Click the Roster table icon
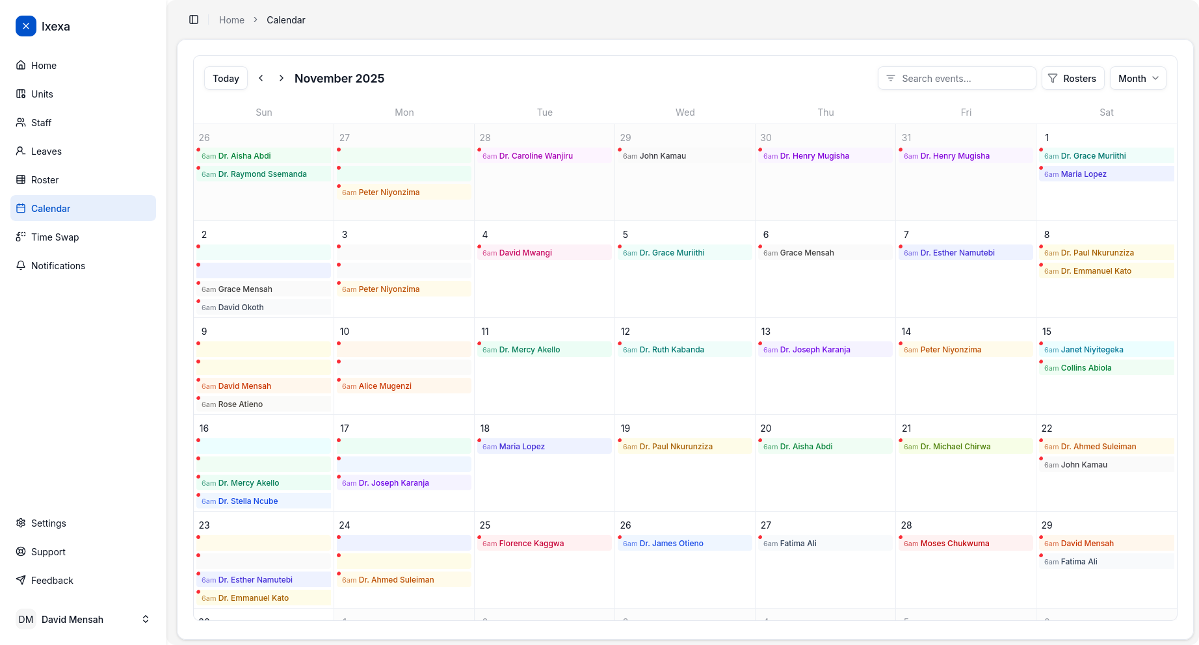This screenshot has width=1199, height=645. (x=21, y=180)
